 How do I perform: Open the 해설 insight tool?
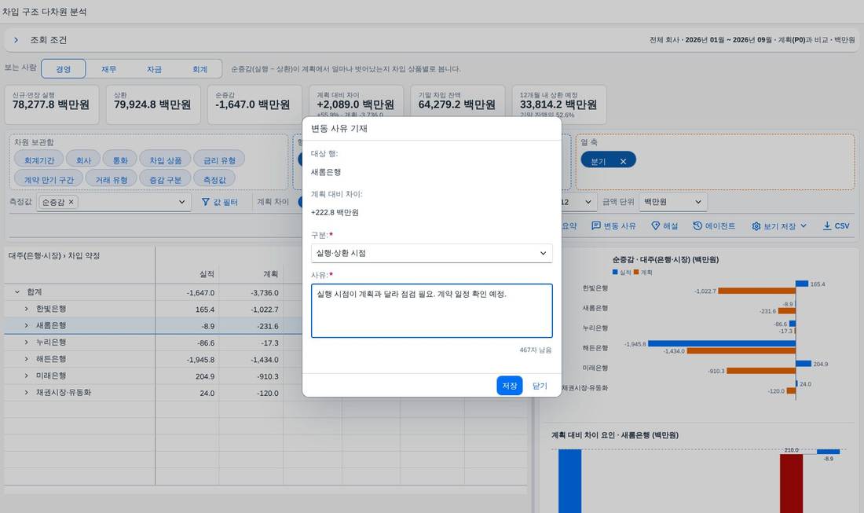664,226
